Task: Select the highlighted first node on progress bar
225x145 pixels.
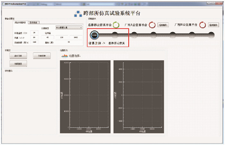Action: point(94,34)
